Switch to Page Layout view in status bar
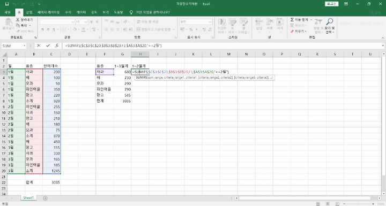386x206 pixels. click(328, 204)
